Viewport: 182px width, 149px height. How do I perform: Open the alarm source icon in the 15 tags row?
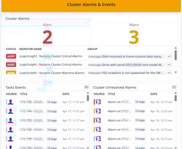(98, 120)
